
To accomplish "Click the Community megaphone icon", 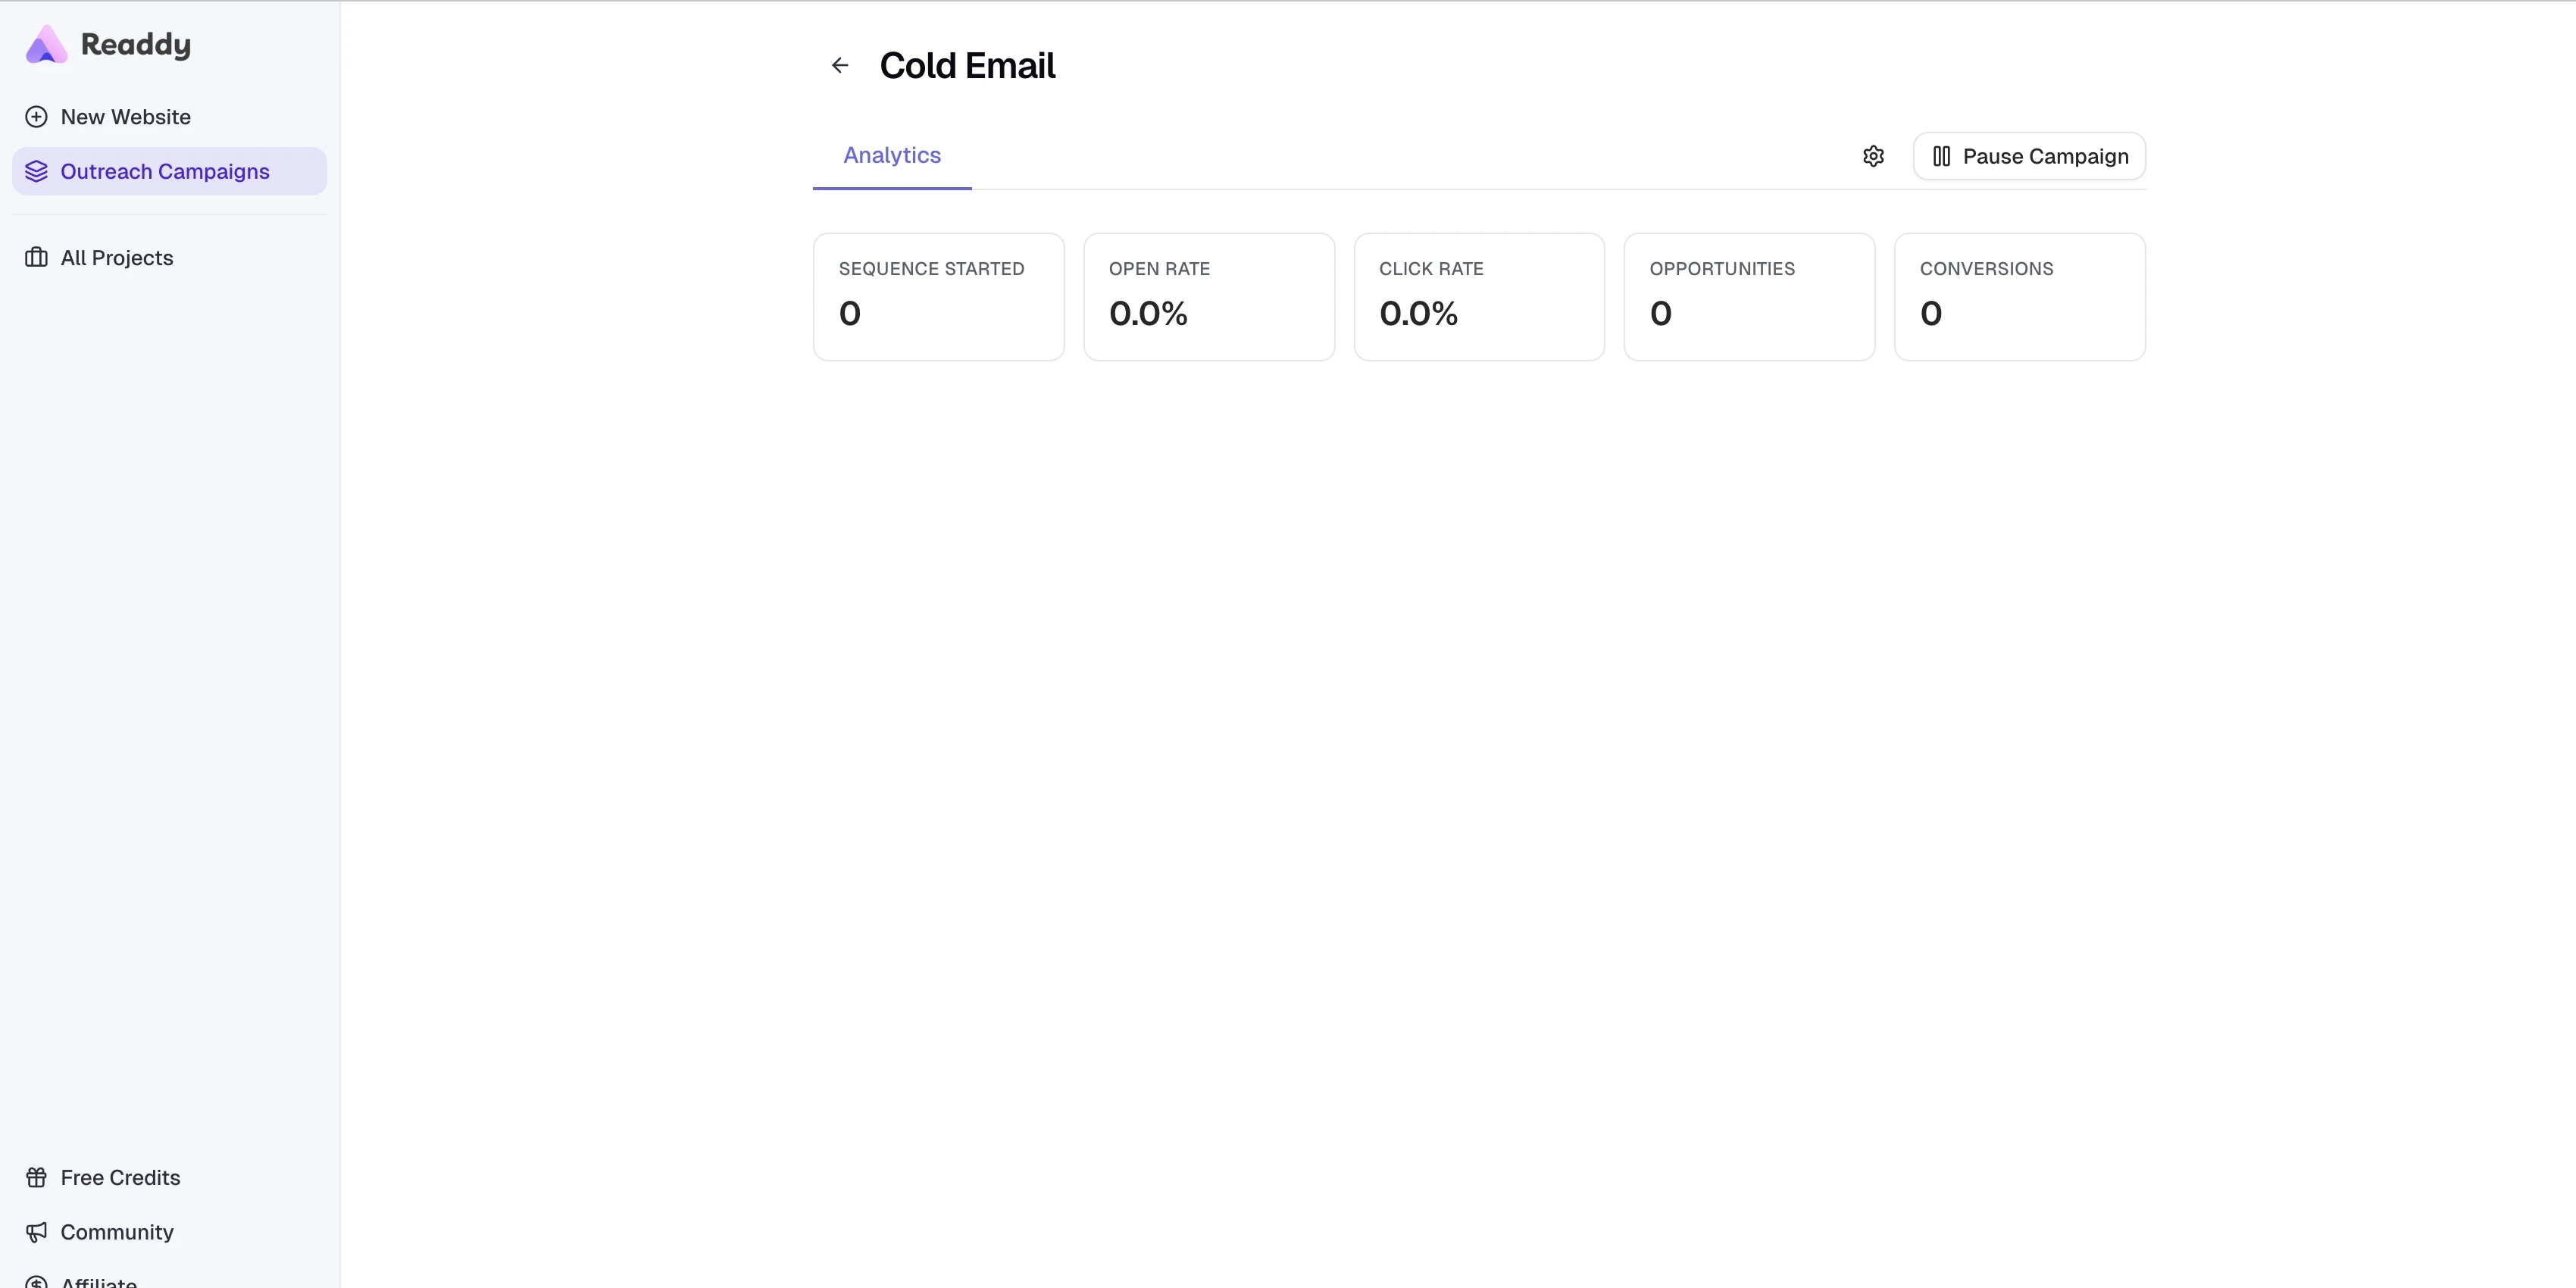I will click(x=36, y=1232).
